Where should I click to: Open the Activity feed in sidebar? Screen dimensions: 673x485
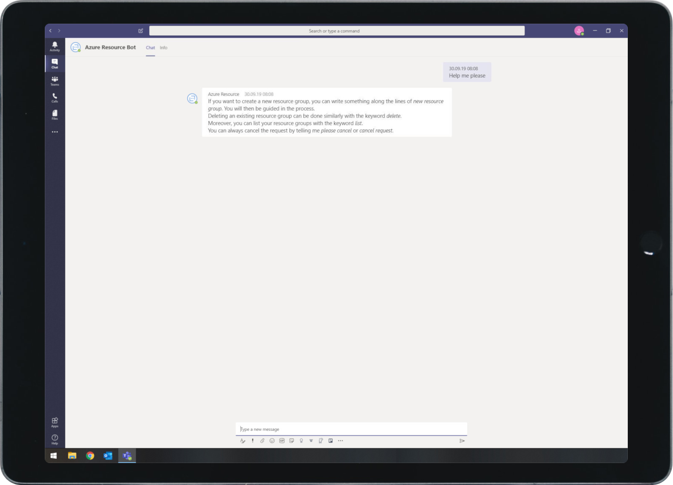(x=55, y=46)
